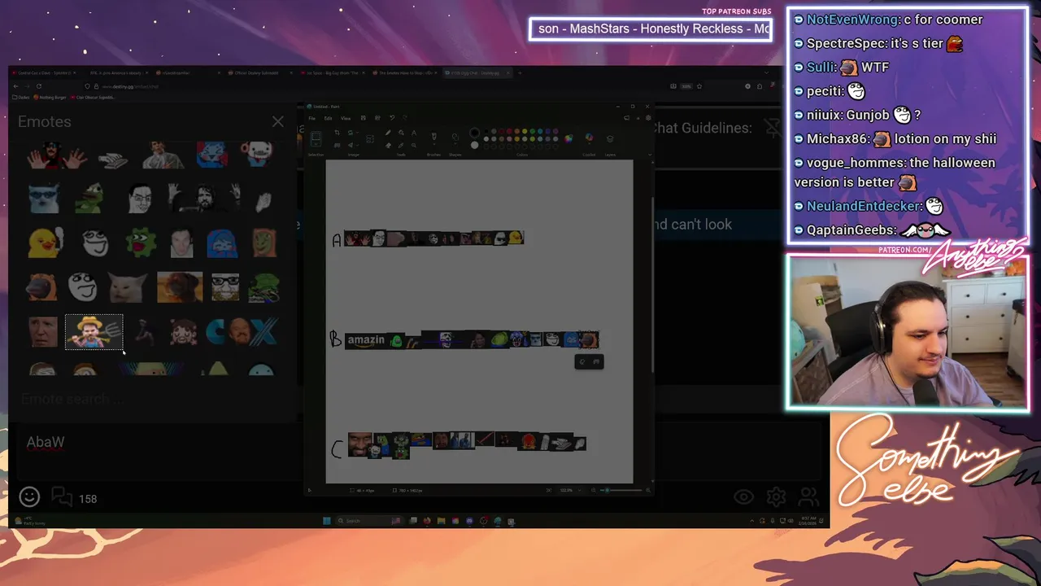The height and width of the screenshot is (586, 1041).
Task: Close the Emotes panel
Action: tap(277, 121)
